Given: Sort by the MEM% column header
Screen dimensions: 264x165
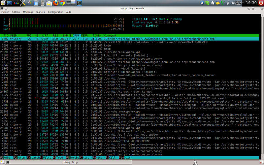Looking at the screenshot, I should tap(84, 36).
